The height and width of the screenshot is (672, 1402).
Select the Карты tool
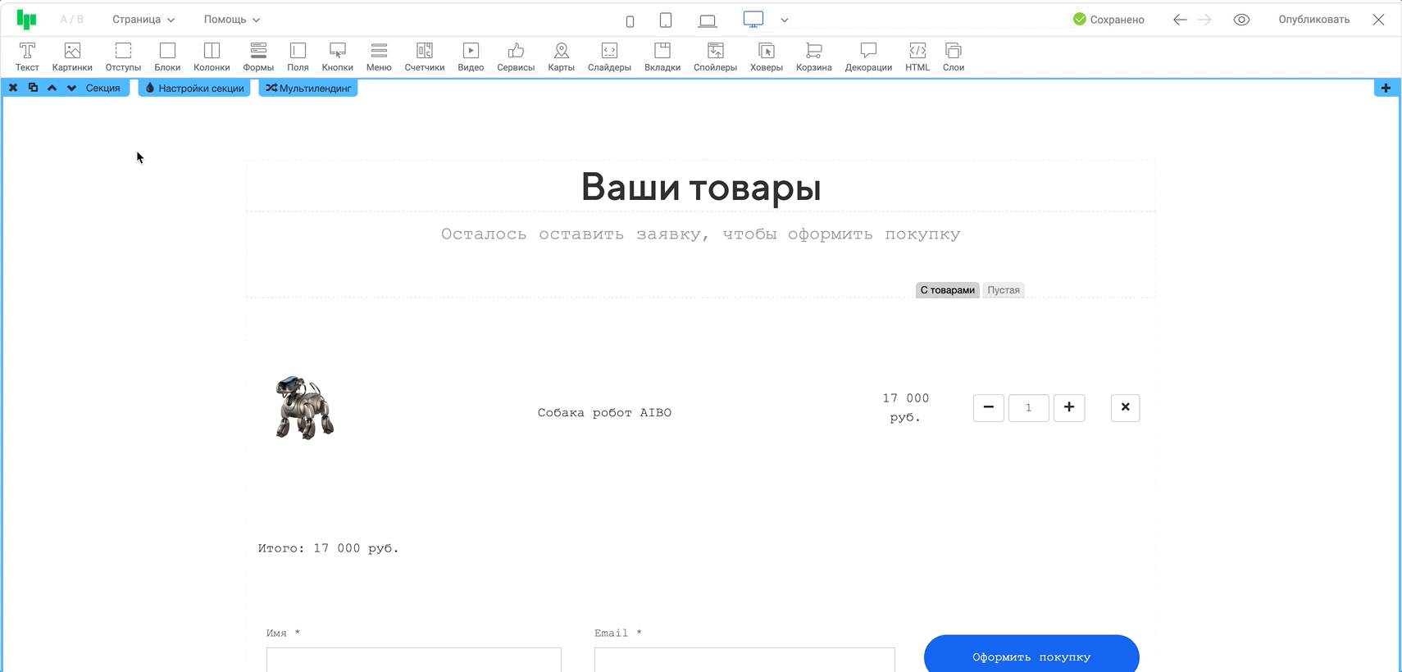pos(561,57)
